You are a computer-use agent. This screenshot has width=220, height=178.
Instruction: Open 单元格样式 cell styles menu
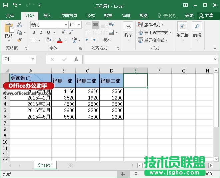click(153, 40)
